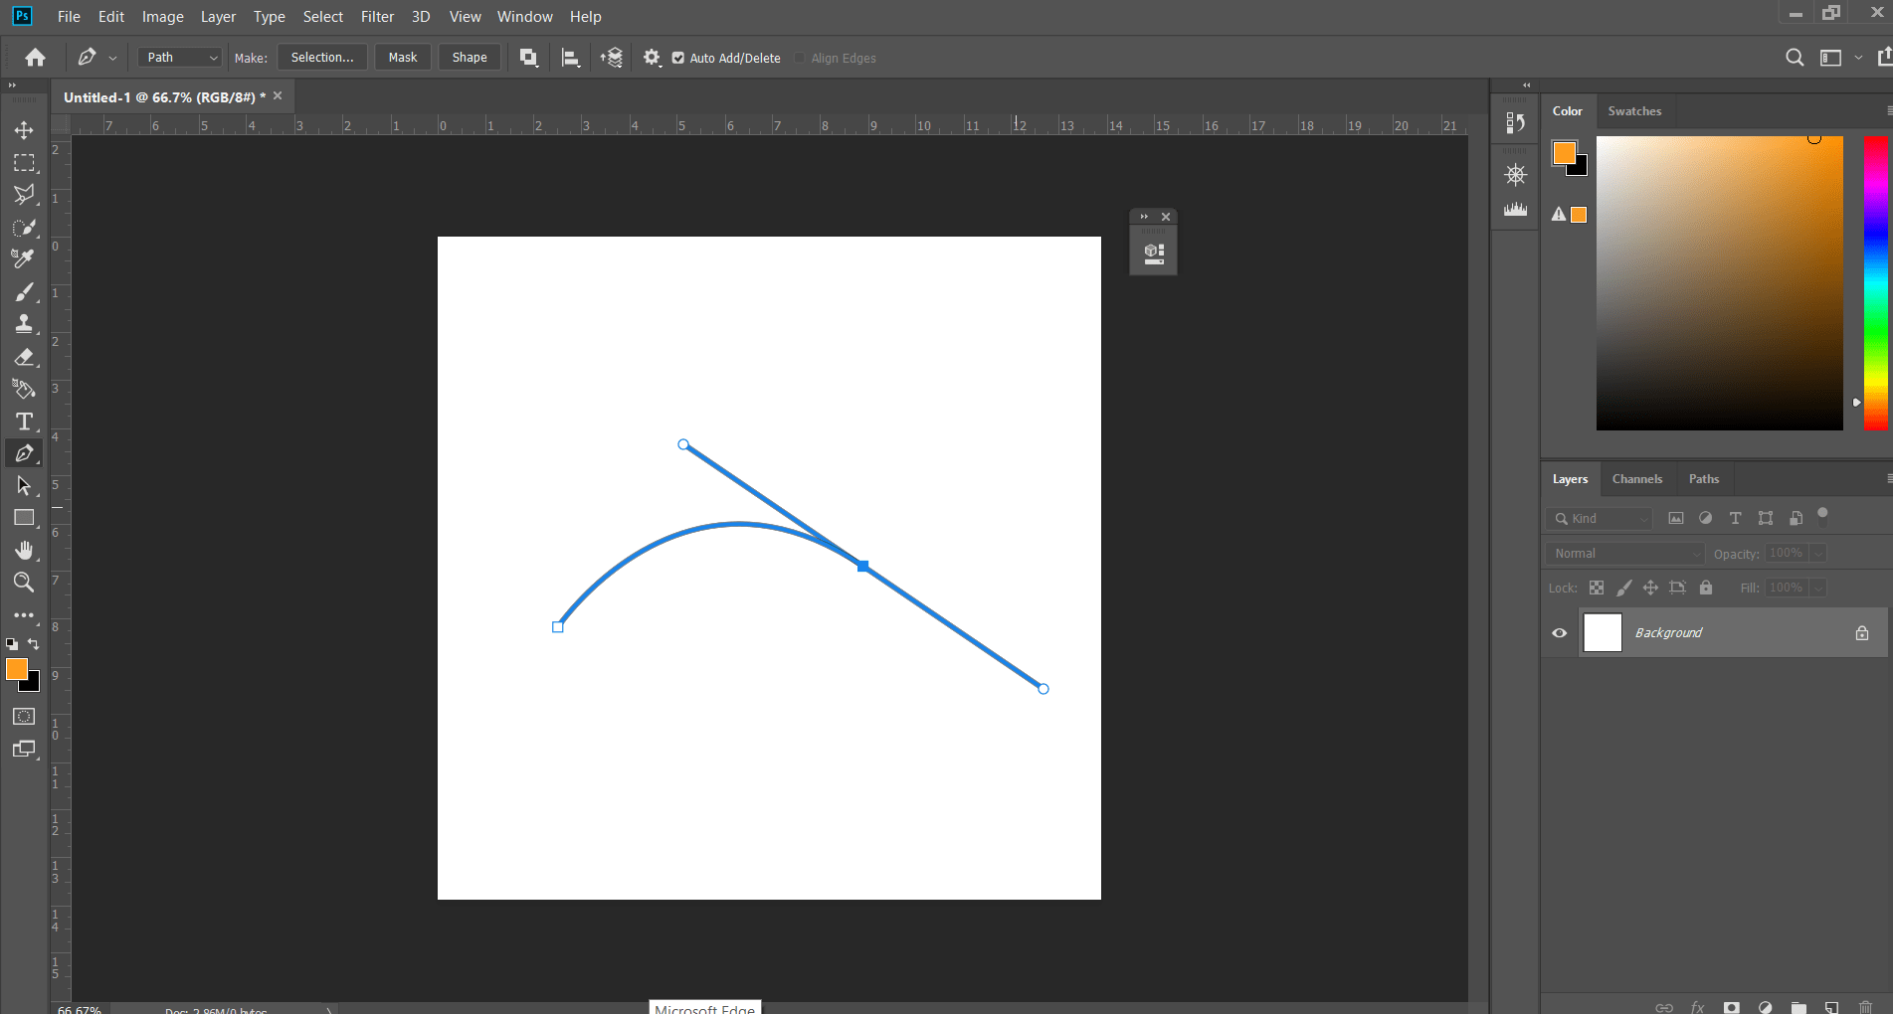Image resolution: width=1893 pixels, height=1014 pixels.
Task: Toggle lock image pixels brush icon
Action: coord(1623,588)
